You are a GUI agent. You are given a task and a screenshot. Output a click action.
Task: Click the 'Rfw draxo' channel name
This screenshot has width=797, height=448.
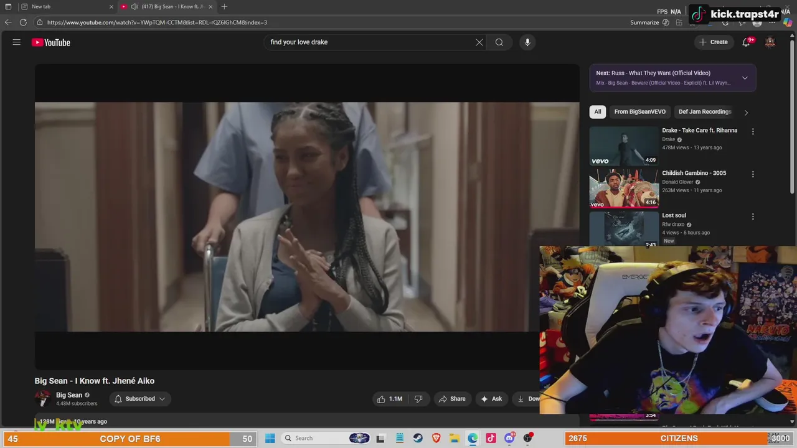click(673, 225)
